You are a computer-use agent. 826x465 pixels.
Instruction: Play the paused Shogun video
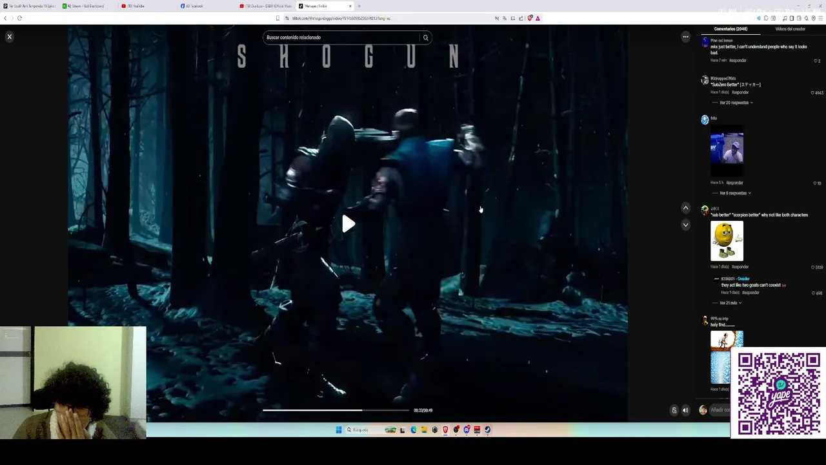(348, 223)
